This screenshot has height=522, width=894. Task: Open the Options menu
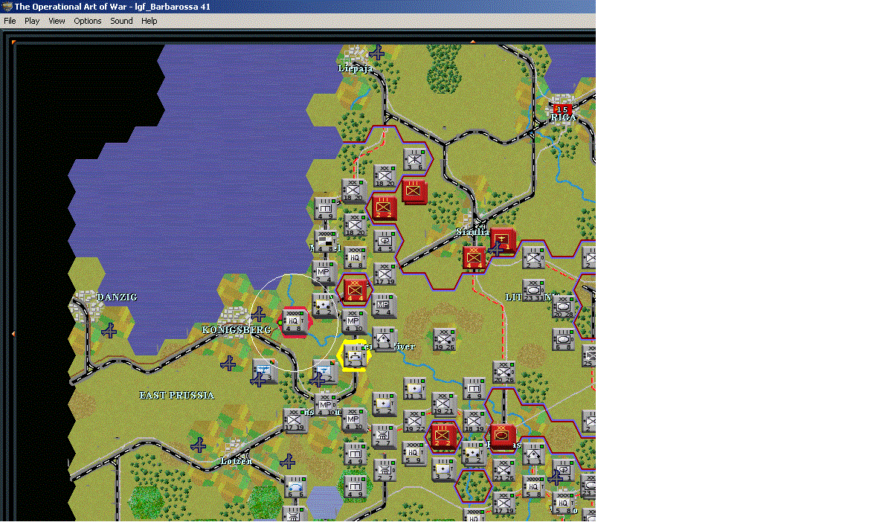click(88, 21)
